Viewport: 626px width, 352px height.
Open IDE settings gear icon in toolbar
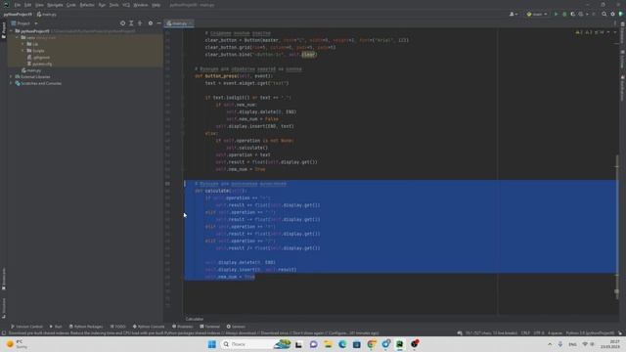[x=613, y=14]
